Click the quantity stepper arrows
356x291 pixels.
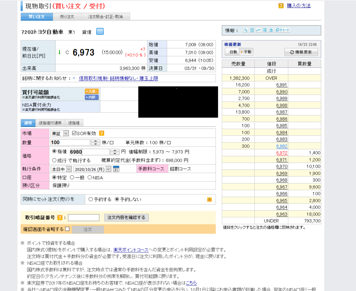pyautogui.click(x=96, y=143)
